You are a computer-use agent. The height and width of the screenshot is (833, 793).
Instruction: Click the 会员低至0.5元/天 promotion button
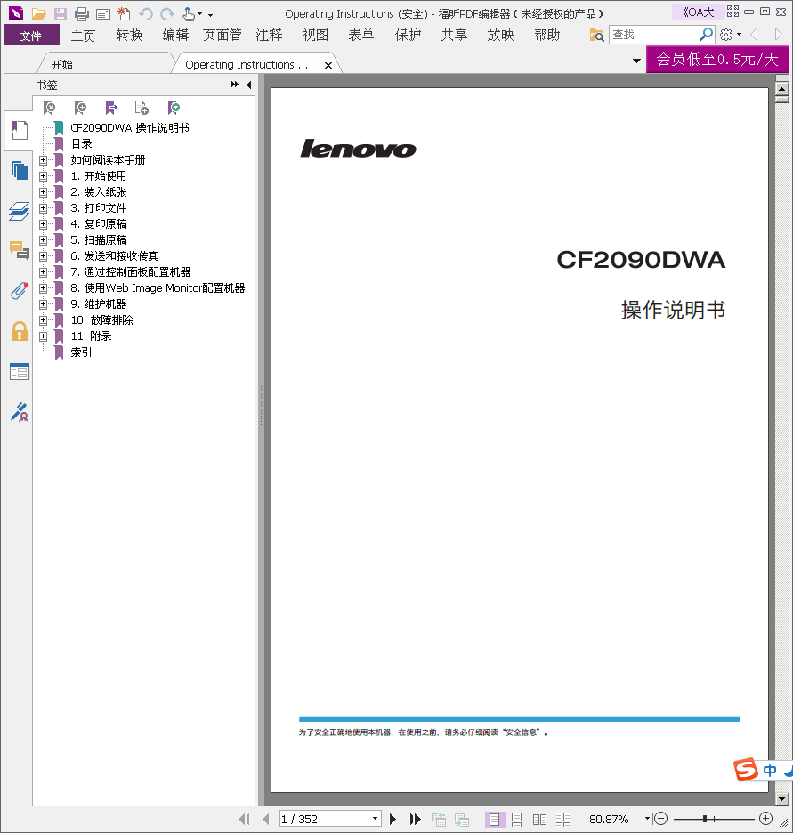click(717, 59)
